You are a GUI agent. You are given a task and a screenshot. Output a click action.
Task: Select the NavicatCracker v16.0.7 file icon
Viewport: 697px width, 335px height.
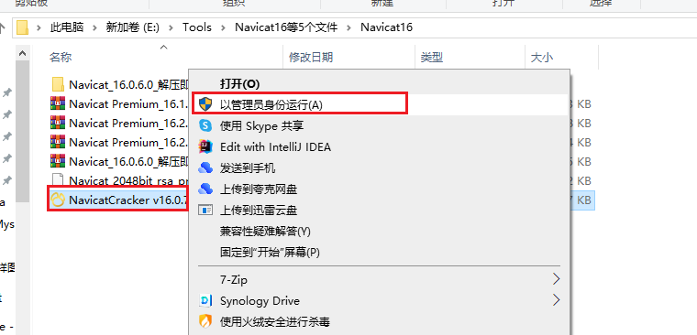(x=58, y=200)
